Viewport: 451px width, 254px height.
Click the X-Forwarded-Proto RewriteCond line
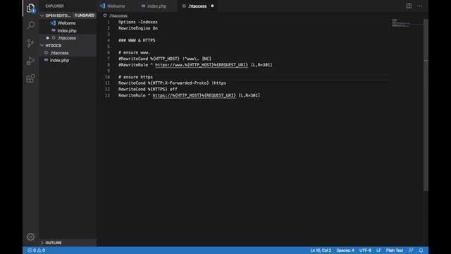coord(172,83)
